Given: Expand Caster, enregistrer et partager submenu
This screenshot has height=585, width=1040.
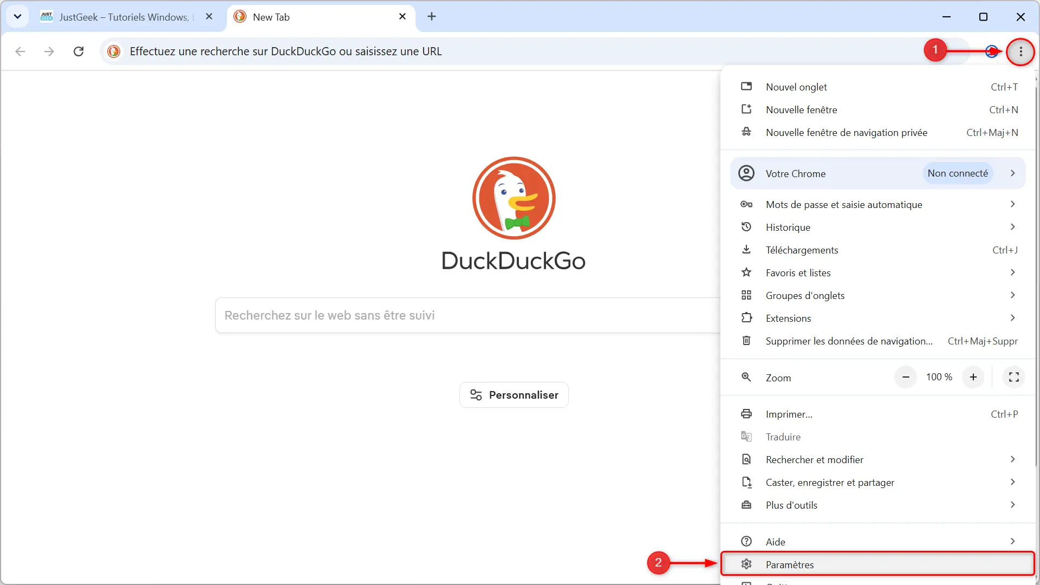Looking at the screenshot, I should [878, 483].
